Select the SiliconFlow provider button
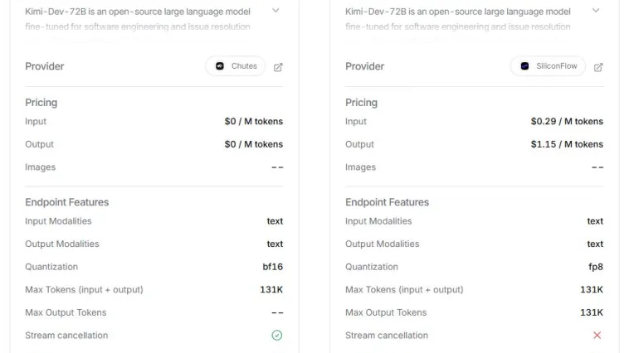The image size is (629, 353). (x=548, y=66)
